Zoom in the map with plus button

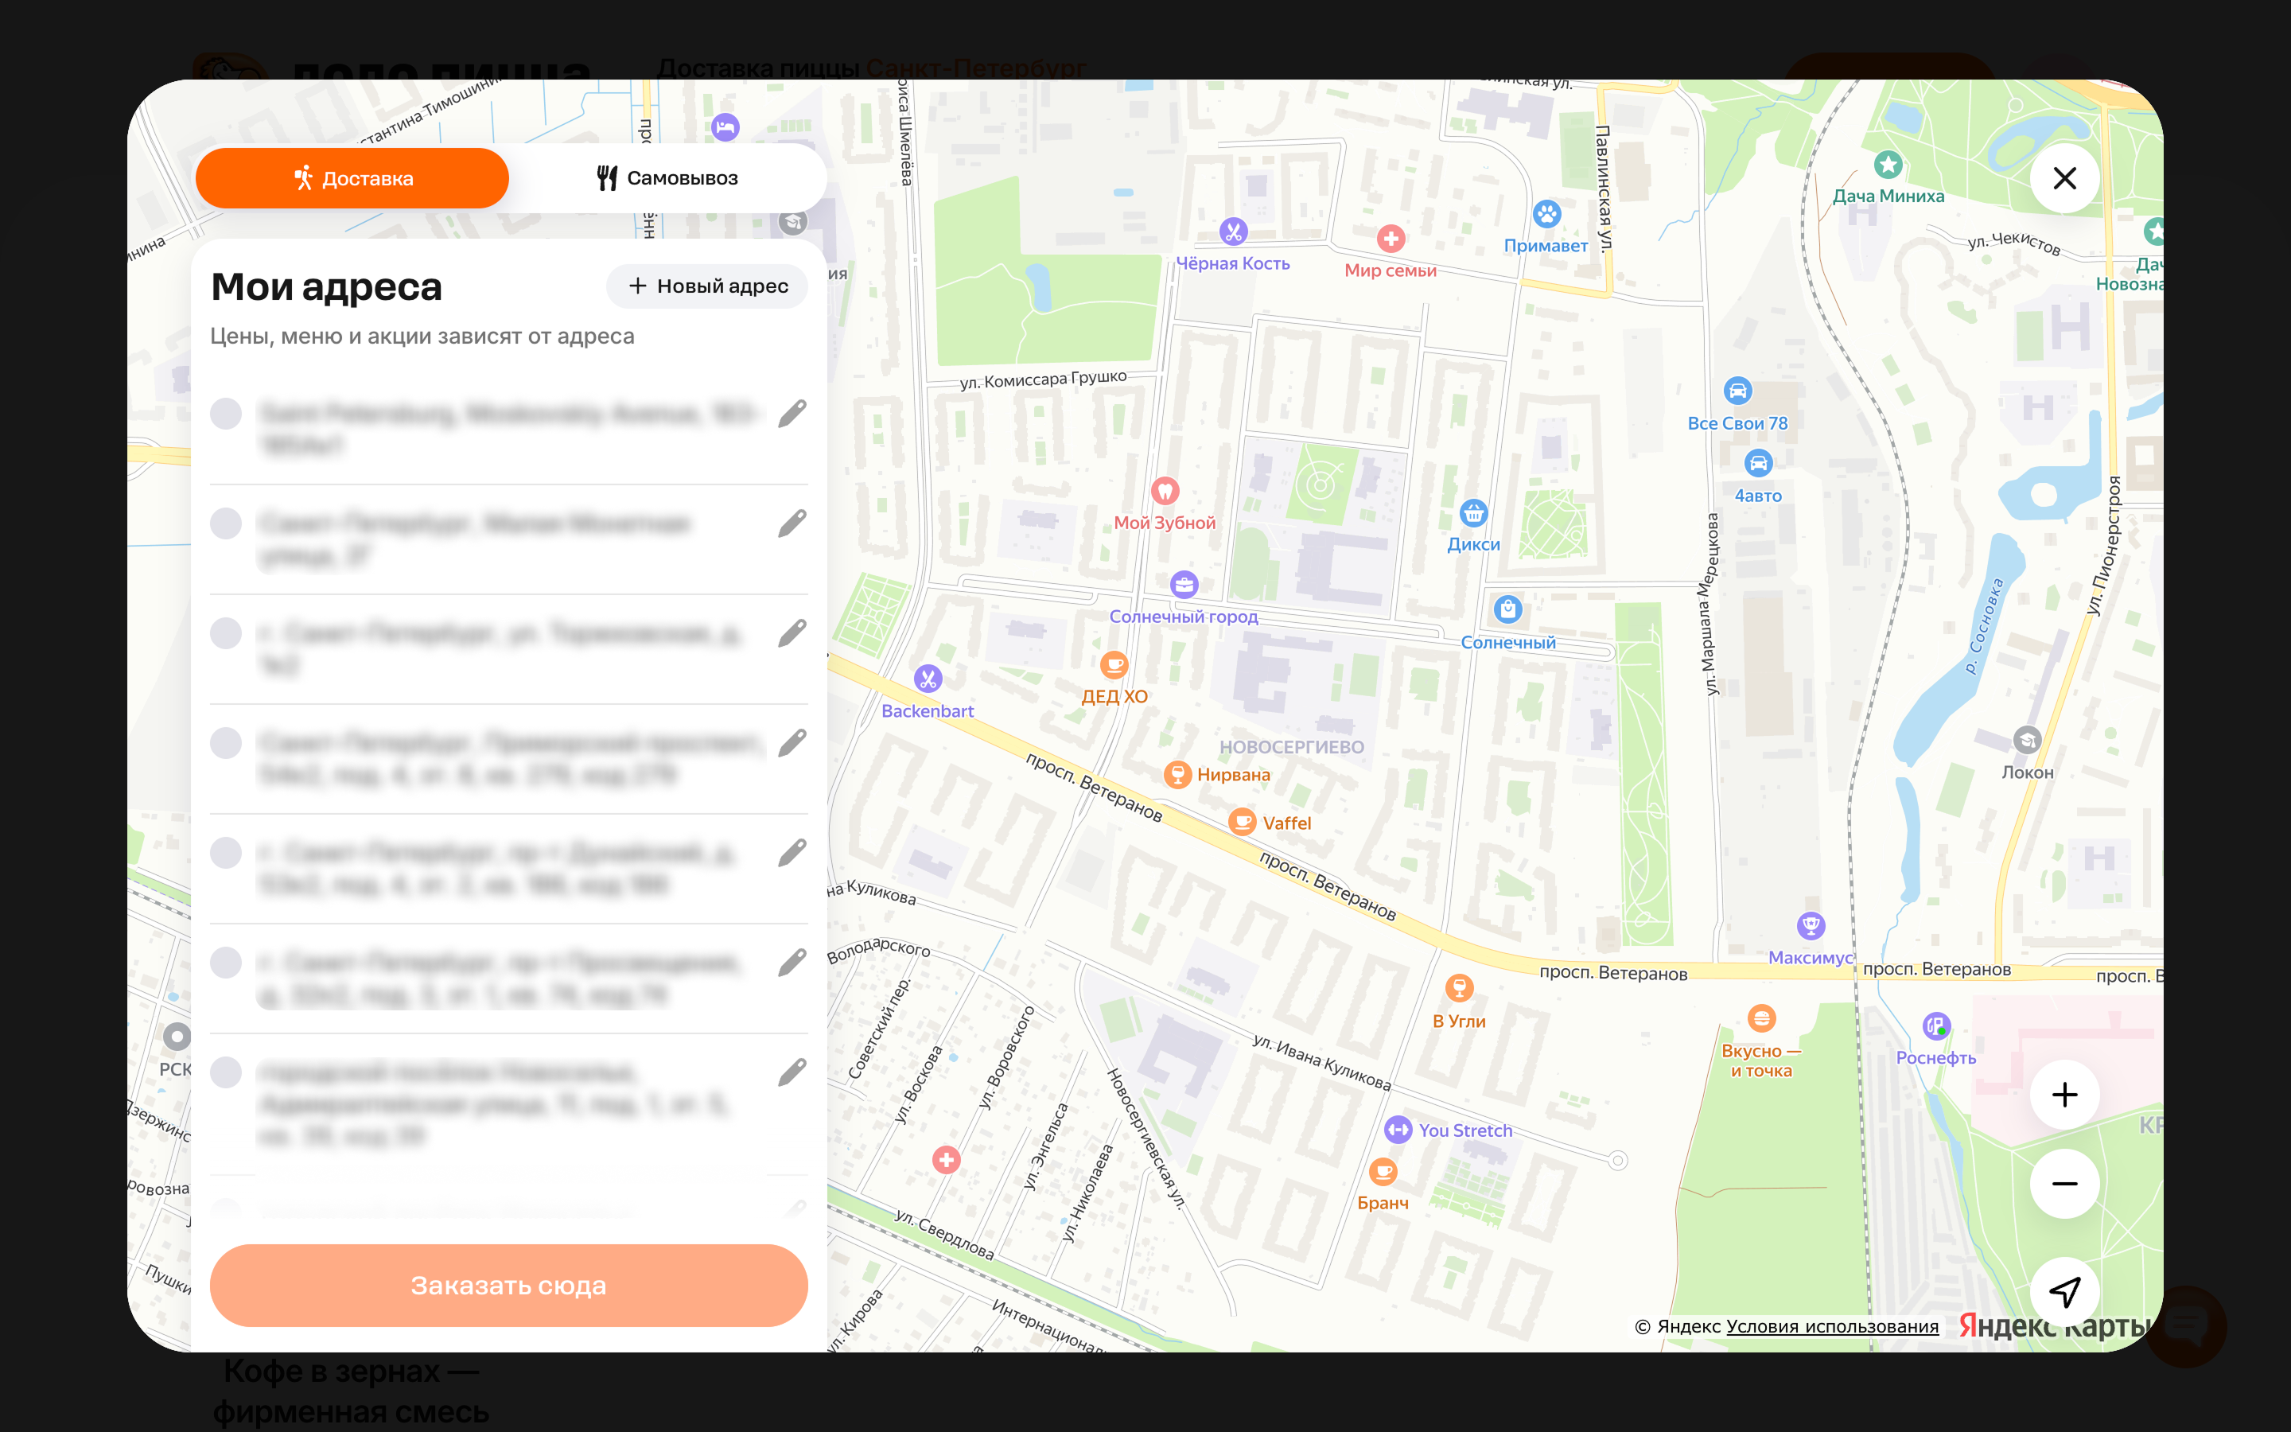[2065, 1095]
